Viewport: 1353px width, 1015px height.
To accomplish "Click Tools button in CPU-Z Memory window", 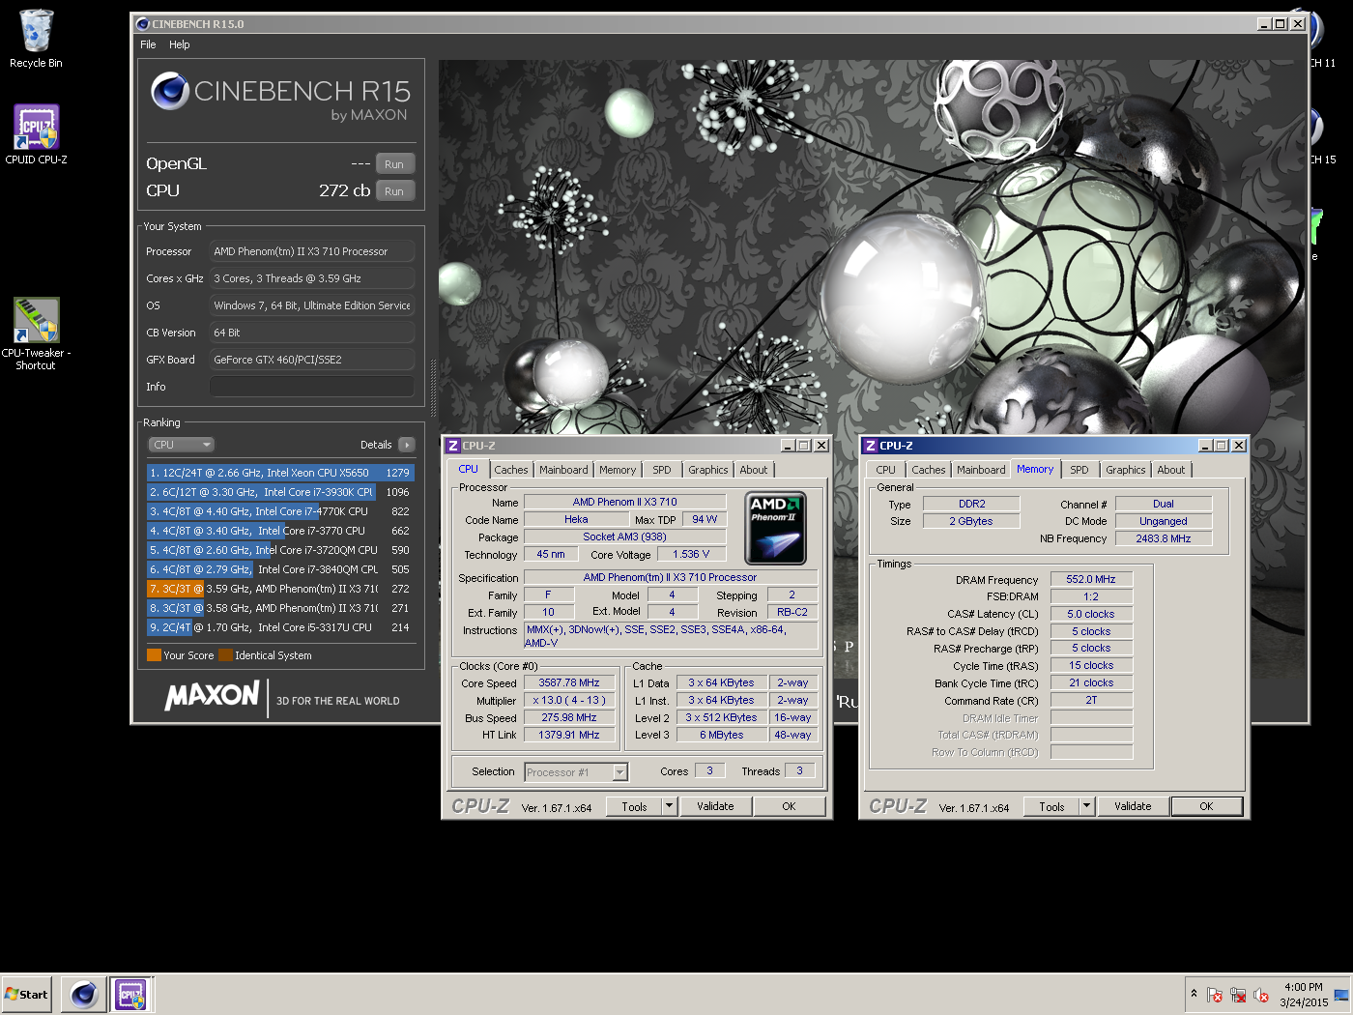I will 1051,806.
